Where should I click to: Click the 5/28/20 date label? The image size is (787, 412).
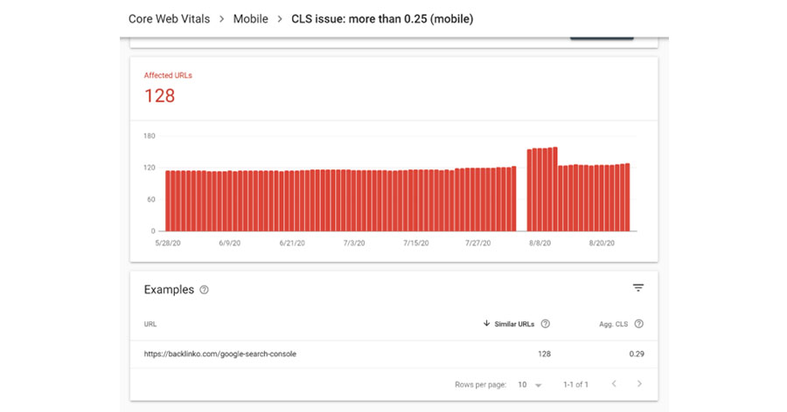click(x=168, y=243)
